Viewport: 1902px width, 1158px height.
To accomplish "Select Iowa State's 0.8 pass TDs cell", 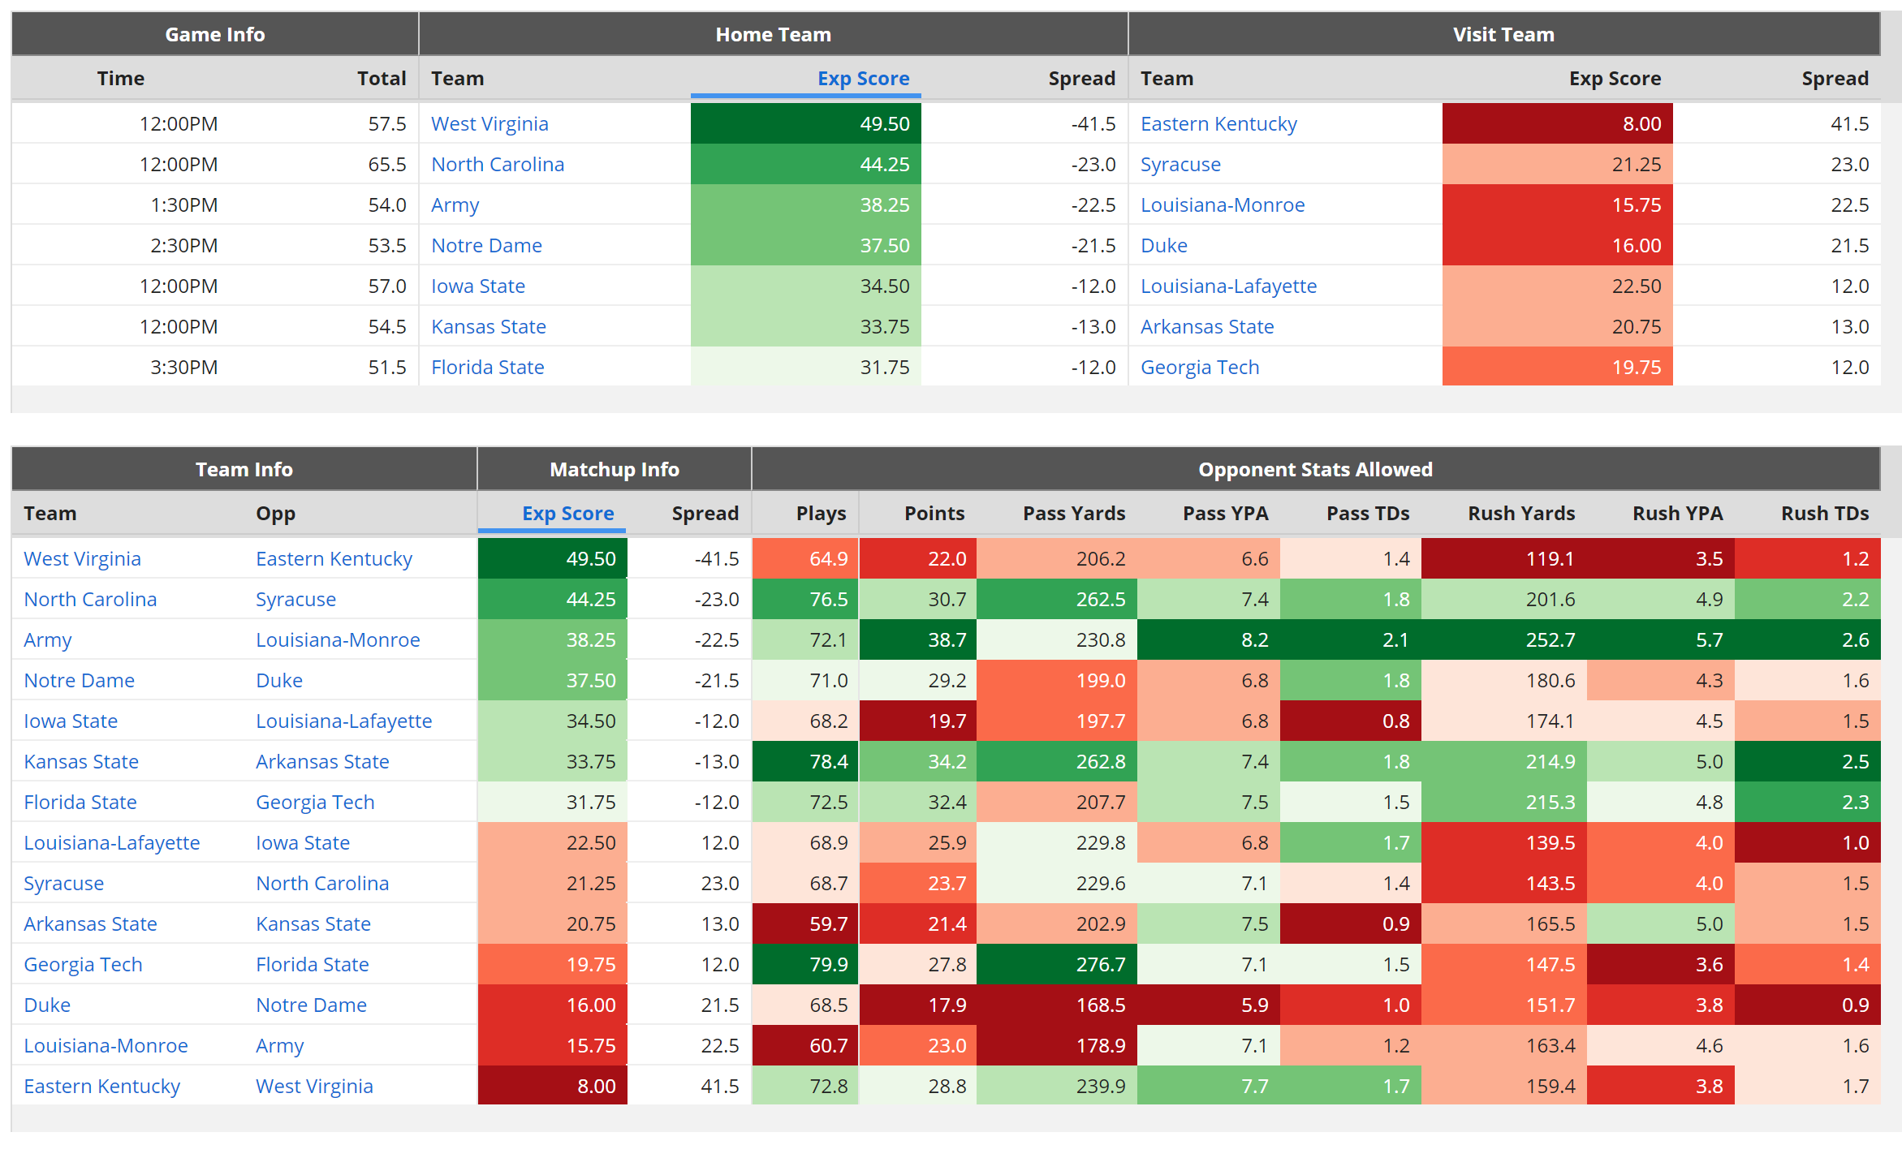I will coord(1350,721).
